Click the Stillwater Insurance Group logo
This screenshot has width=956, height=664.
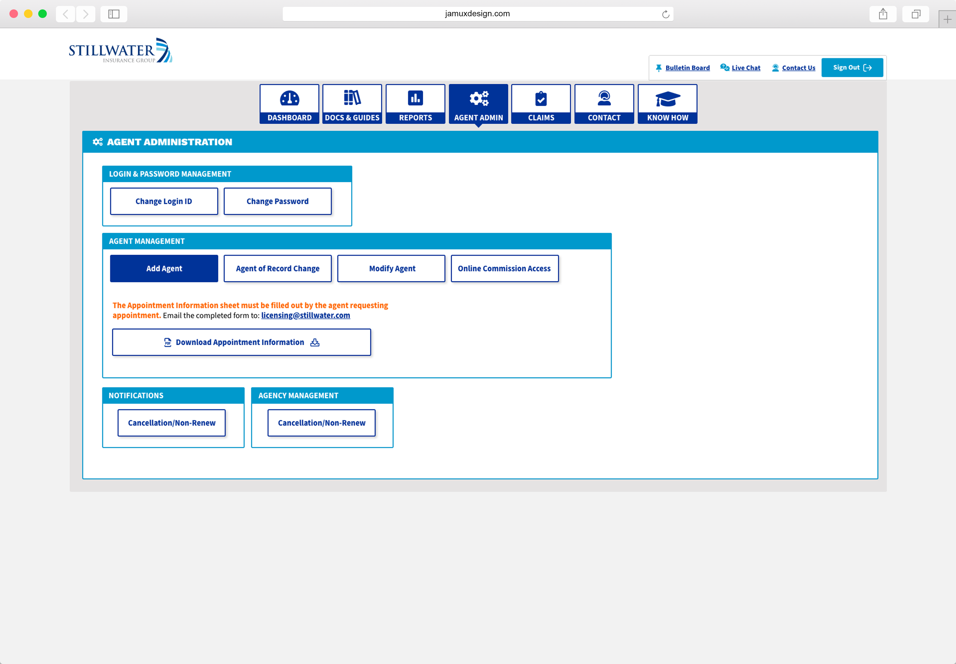120,50
